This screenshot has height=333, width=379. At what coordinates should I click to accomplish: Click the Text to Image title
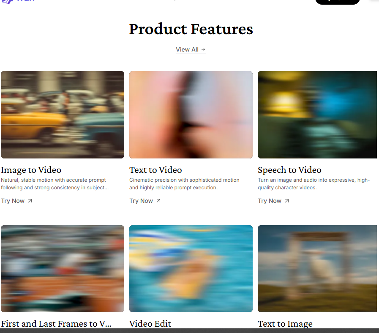coord(285,323)
